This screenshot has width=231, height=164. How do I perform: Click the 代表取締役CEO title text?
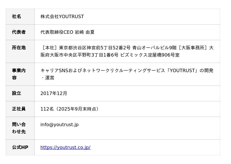point(57,32)
